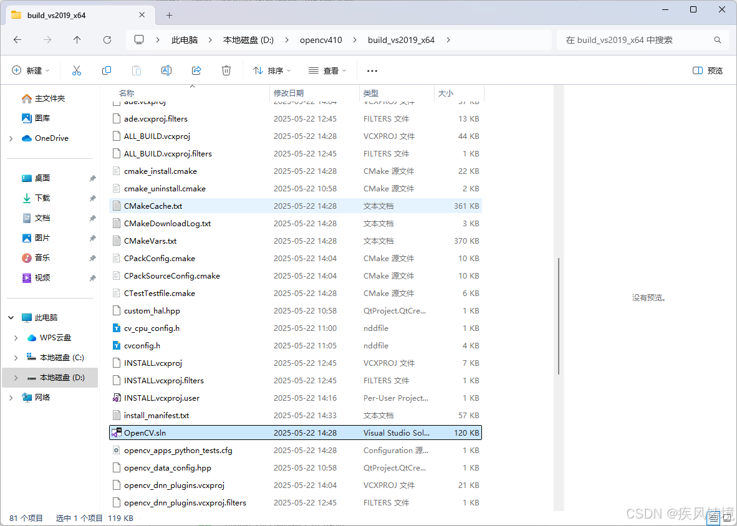737x526 pixels.
Task: Navigate to 此电脑 breadcrumb
Action: coord(185,40)
